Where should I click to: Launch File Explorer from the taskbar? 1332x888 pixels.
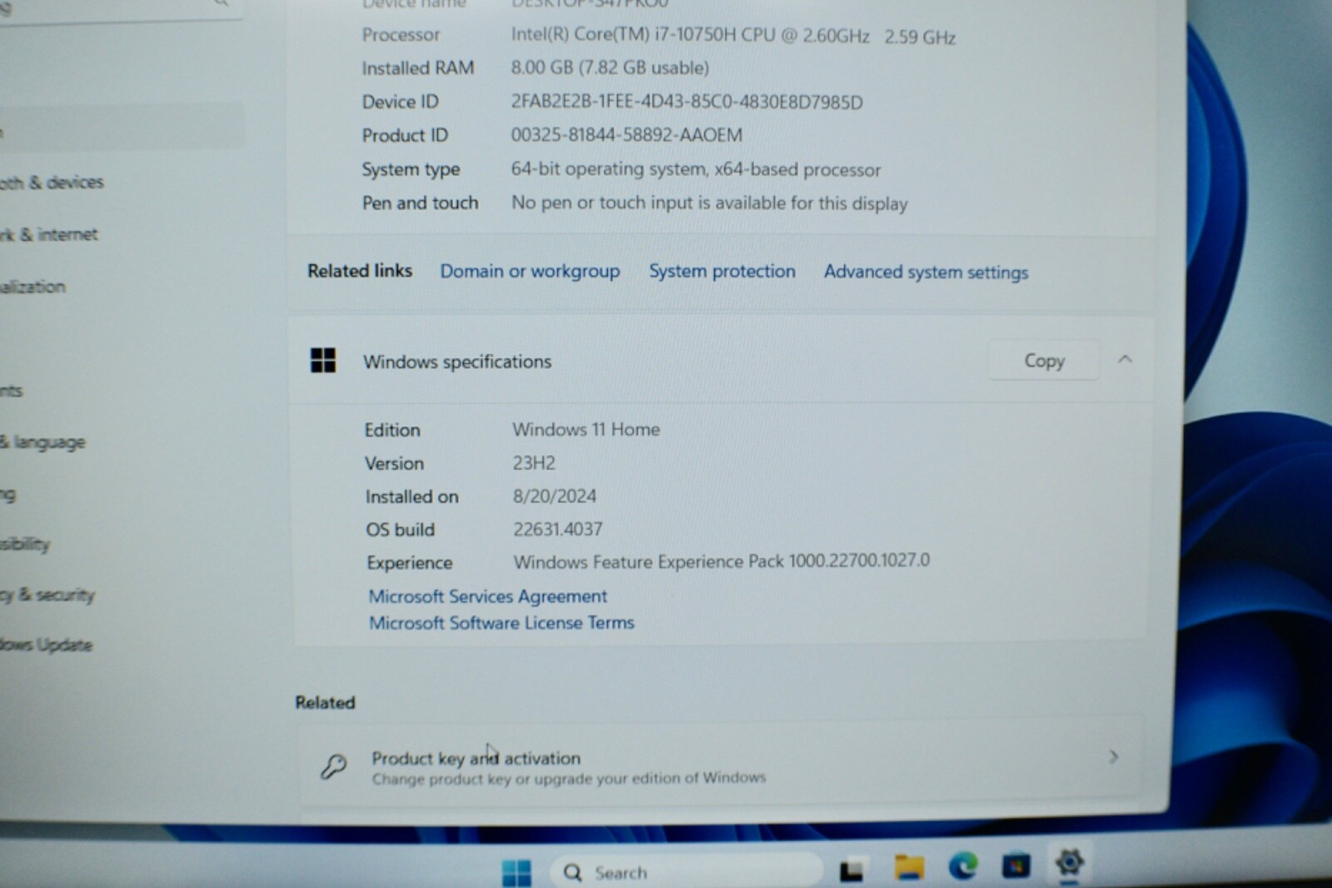909,868
